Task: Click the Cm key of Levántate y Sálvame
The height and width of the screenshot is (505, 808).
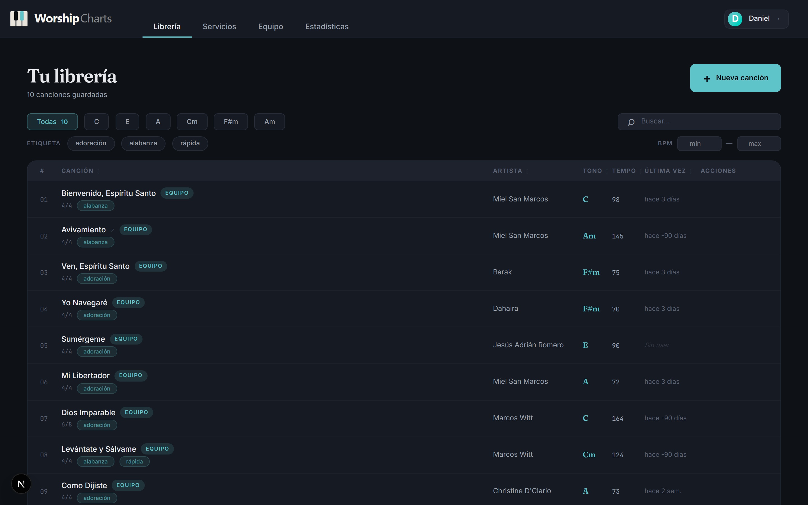Action: click(x=589, y=454)
